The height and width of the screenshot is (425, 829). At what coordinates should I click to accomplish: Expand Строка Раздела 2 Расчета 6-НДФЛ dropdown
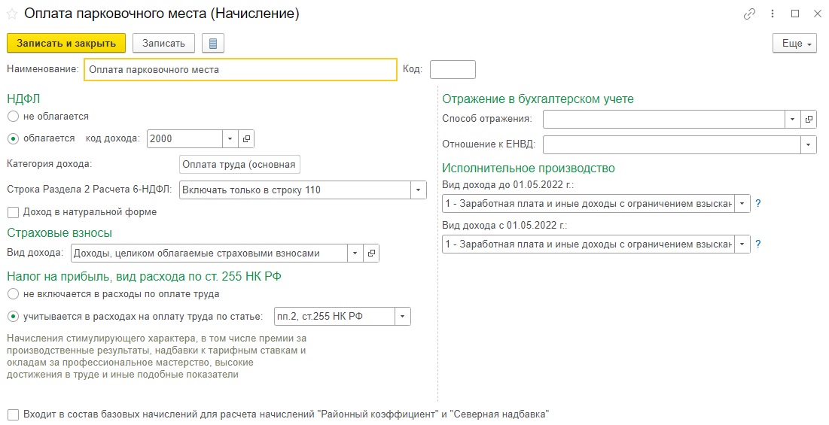click(x=418, y=190)
